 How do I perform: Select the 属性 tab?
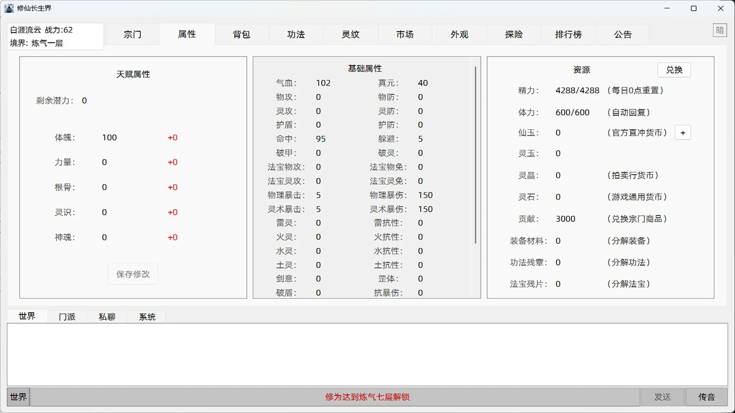pyautogui.click(x=187, y=34)
